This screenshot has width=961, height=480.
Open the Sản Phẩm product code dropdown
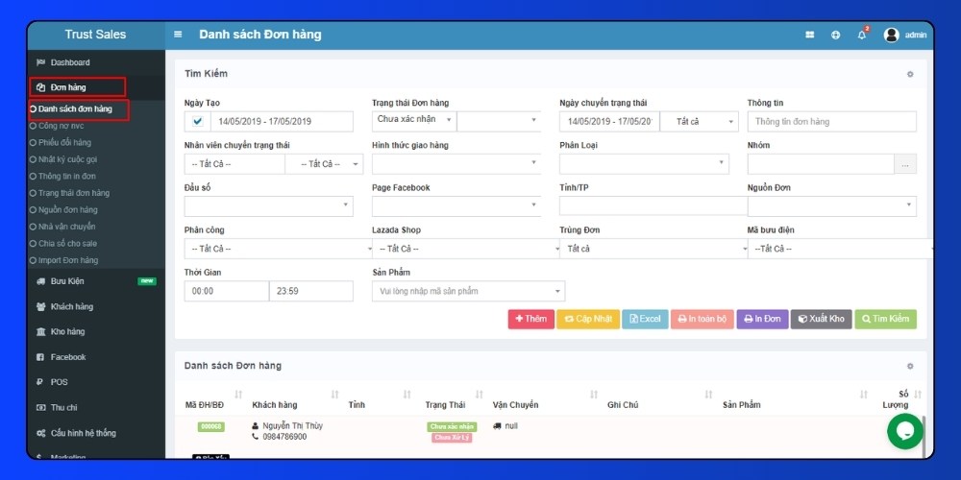click(x=468, y=291)
